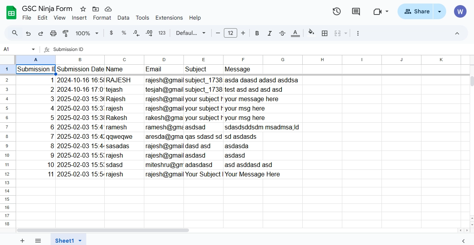Open the font style dropdown showing Default

pos(191,33)
